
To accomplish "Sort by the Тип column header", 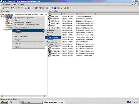I will point(68,14).
